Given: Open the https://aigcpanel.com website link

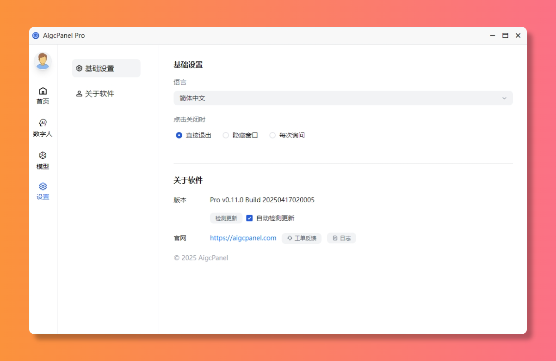Looking at the screenshot, I should click(243, 238).
